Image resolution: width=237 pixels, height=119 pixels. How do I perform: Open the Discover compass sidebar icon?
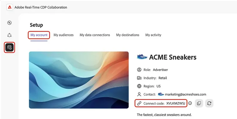click(x=9, y=23)
